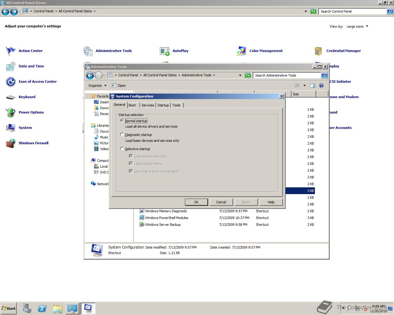Click Cancel in System Configuration
This screenshot has height=315, width=394.
click(221, 202)
